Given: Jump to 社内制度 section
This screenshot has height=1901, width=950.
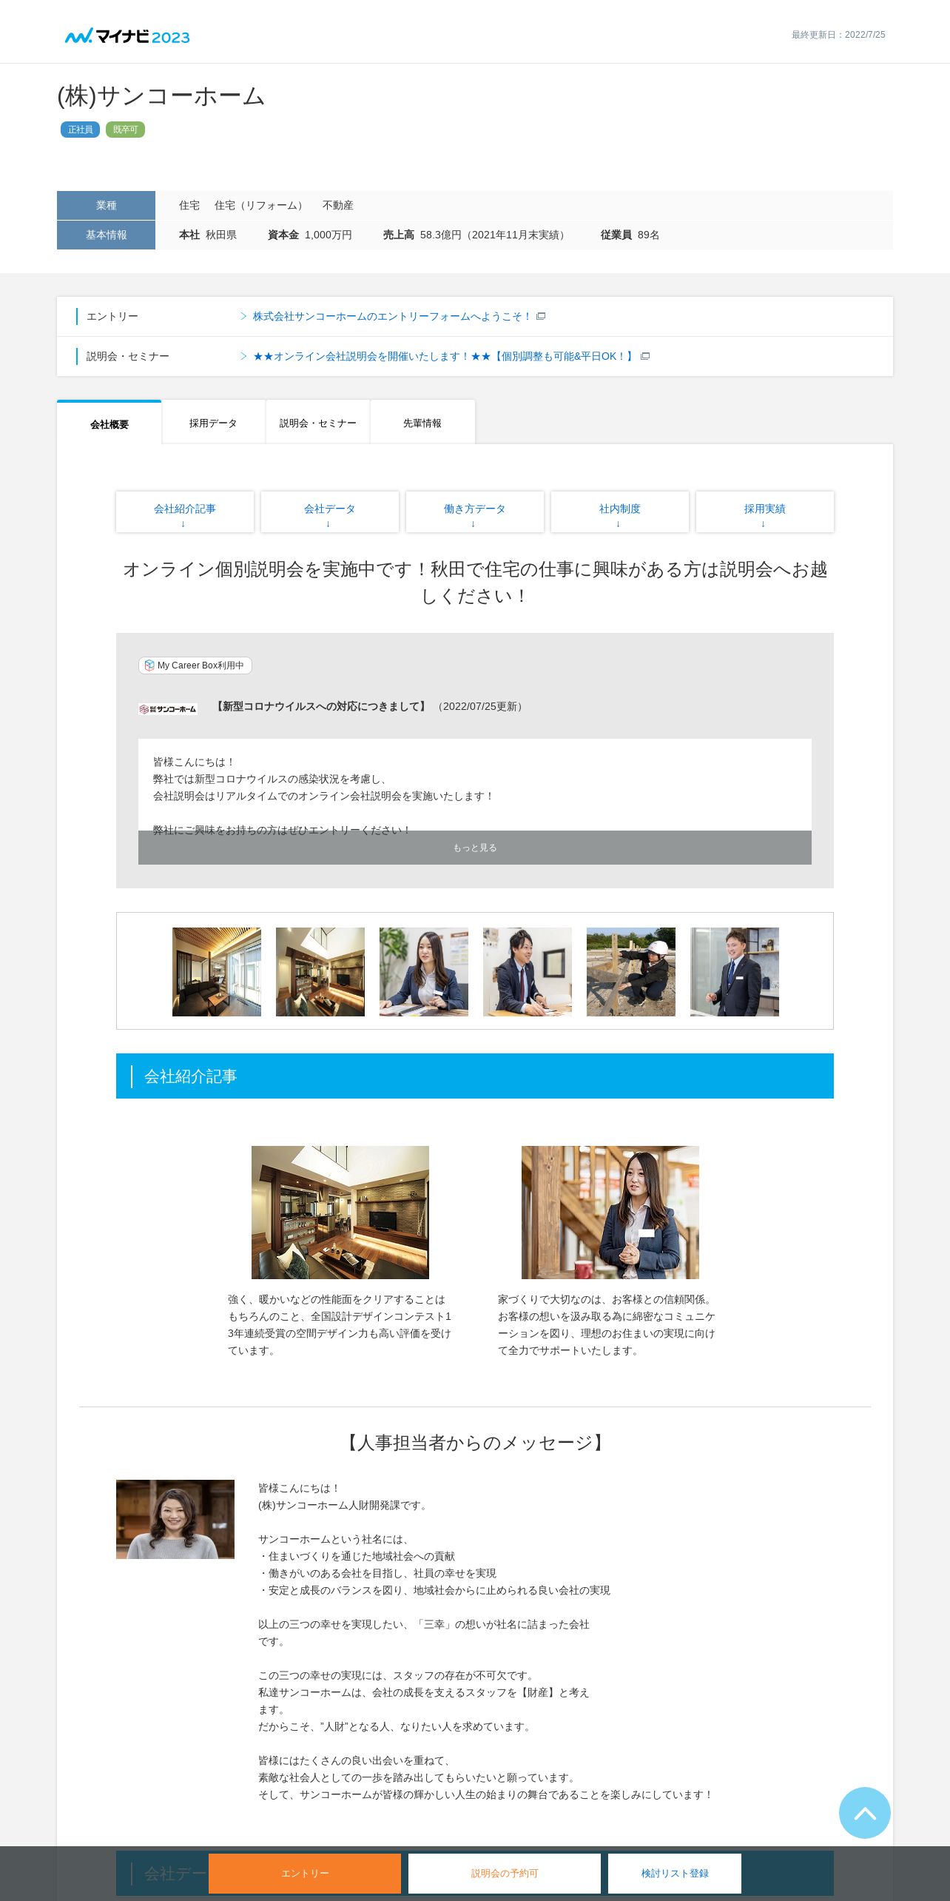Looking at the screenshot, I should click(620, 512).
